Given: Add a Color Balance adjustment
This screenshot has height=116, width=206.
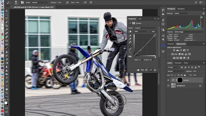Looking at the screenshot, I should pyautogui.click(x=176, y=54).
